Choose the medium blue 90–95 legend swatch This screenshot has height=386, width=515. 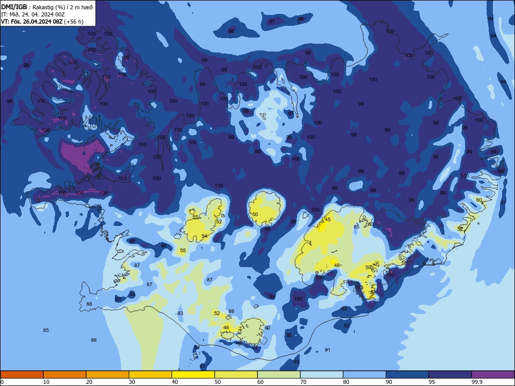[x=407, y=375]
